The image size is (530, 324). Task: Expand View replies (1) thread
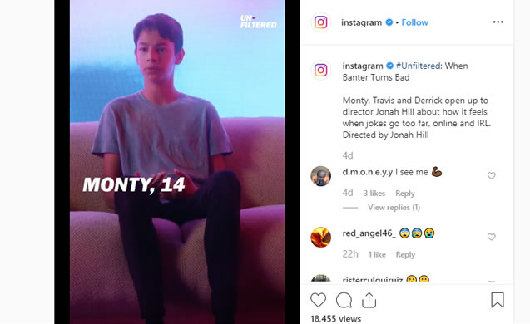click(394, 207)
